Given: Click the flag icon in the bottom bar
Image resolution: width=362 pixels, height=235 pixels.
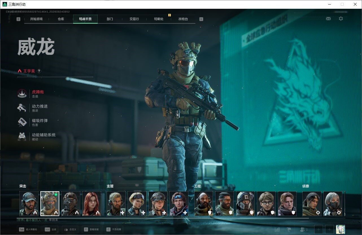Looking at the screenshot, I should point(289,230).
